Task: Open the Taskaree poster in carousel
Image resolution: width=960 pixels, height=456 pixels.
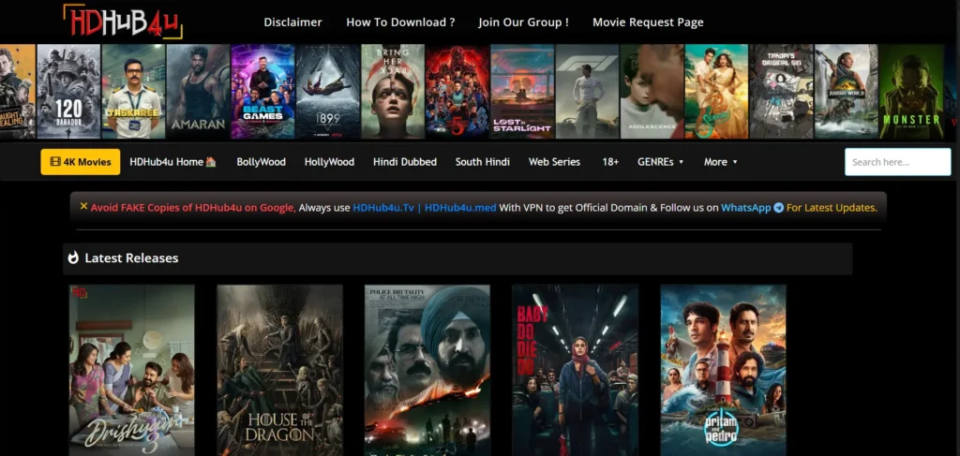Action: click(133, 91)
